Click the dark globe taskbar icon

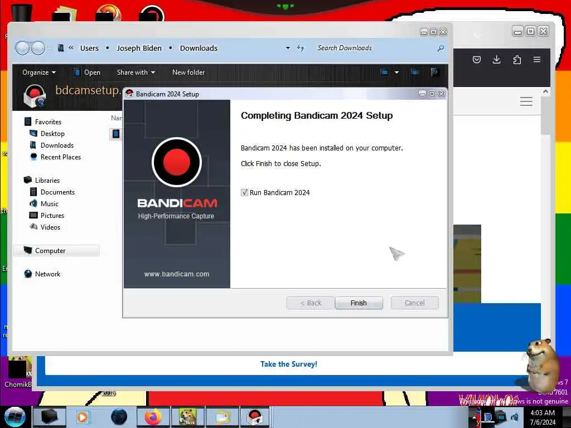click(119, 417)
